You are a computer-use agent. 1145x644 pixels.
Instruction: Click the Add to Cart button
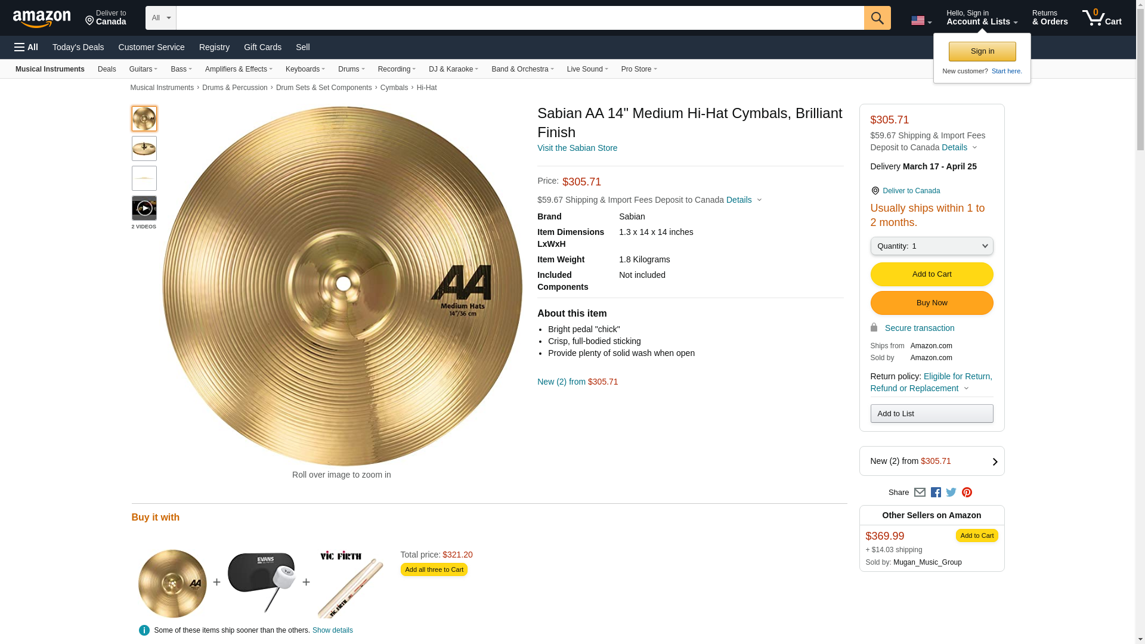(x=932, y=274)
